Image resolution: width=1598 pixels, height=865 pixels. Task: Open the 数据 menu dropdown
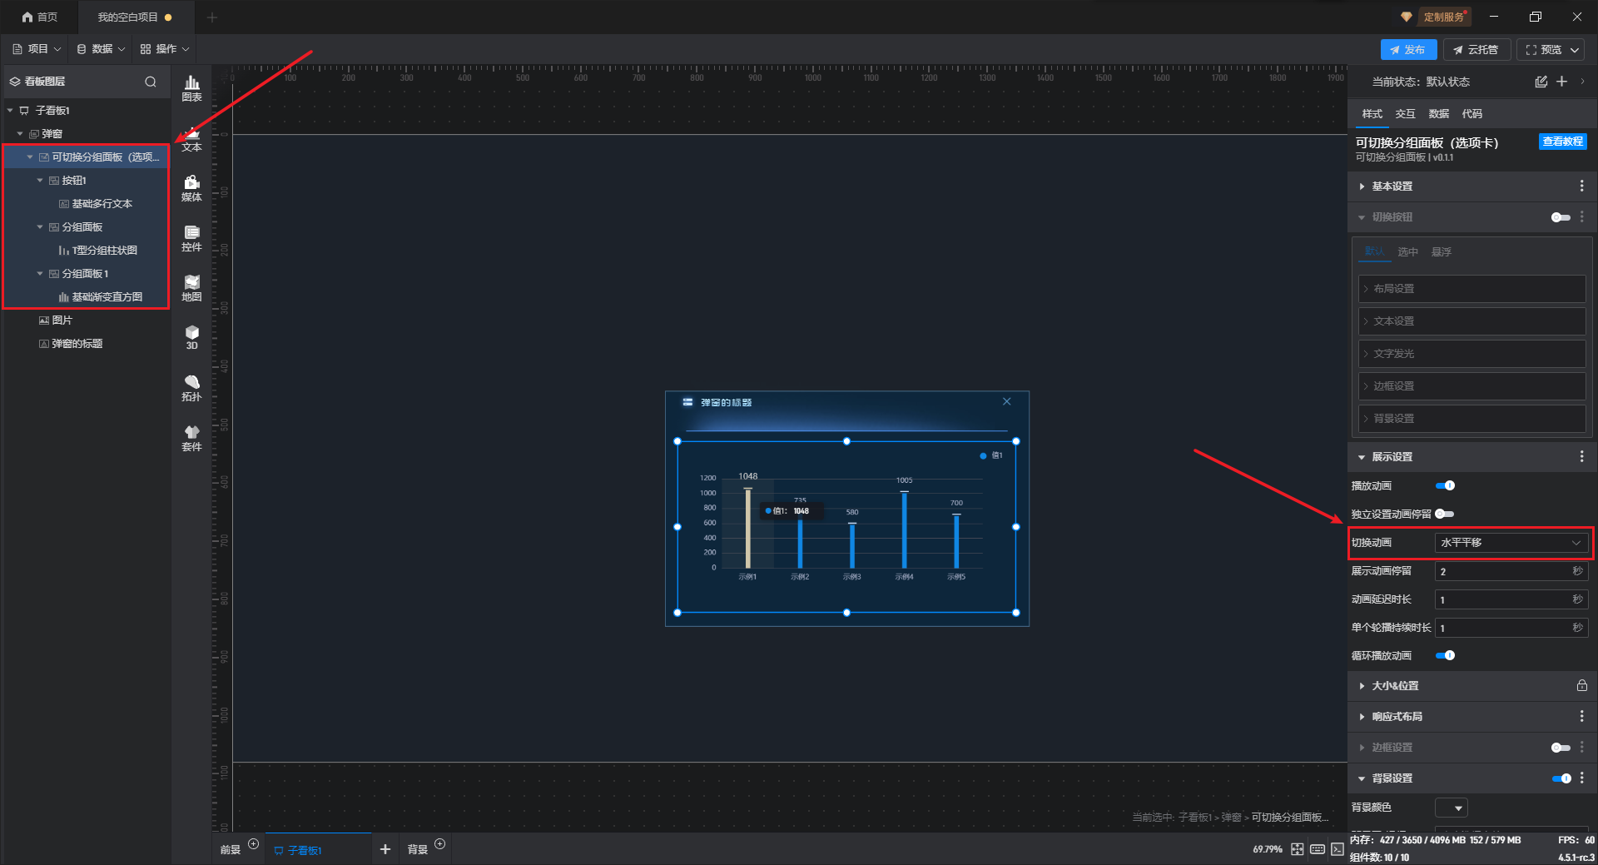pyautogui.click(x=101, y=49)
